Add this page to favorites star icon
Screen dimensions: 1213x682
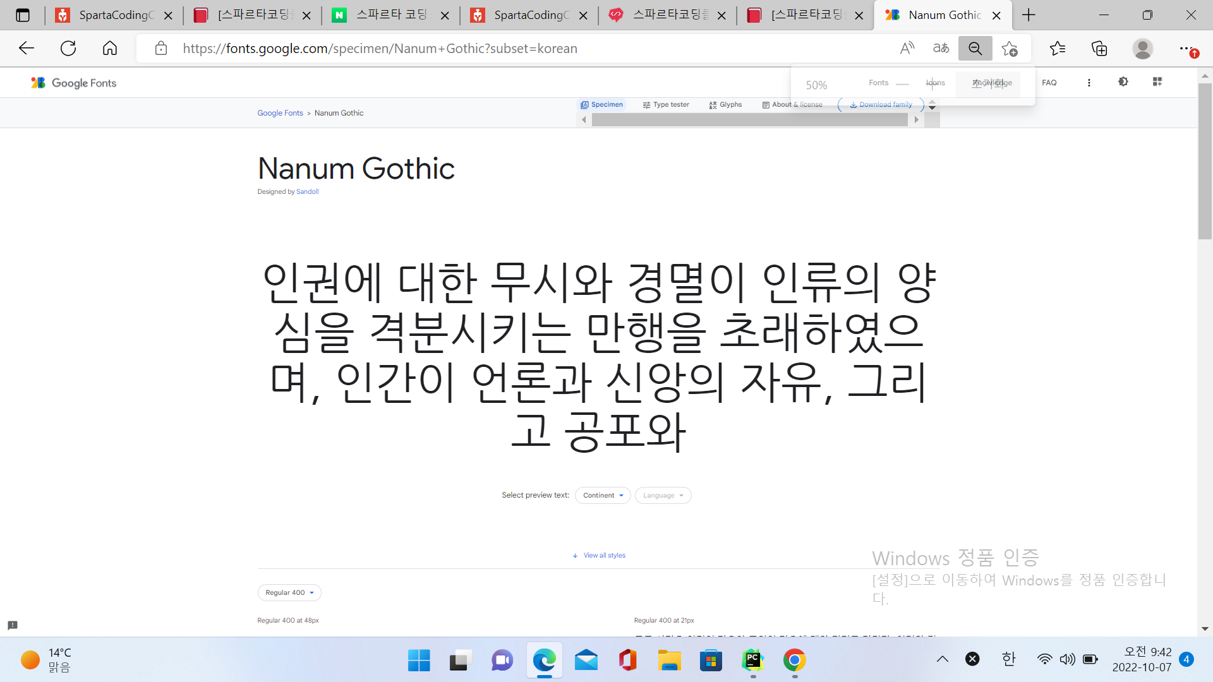1010,49
